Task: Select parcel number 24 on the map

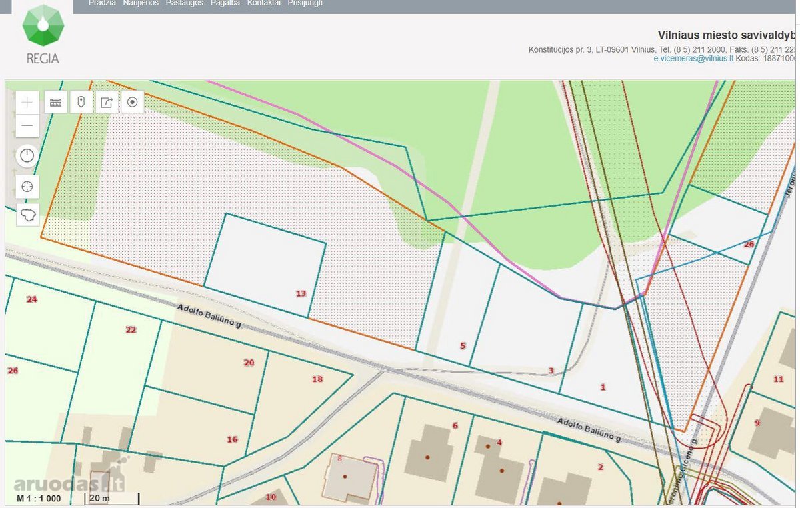Action: pos(32,299)
